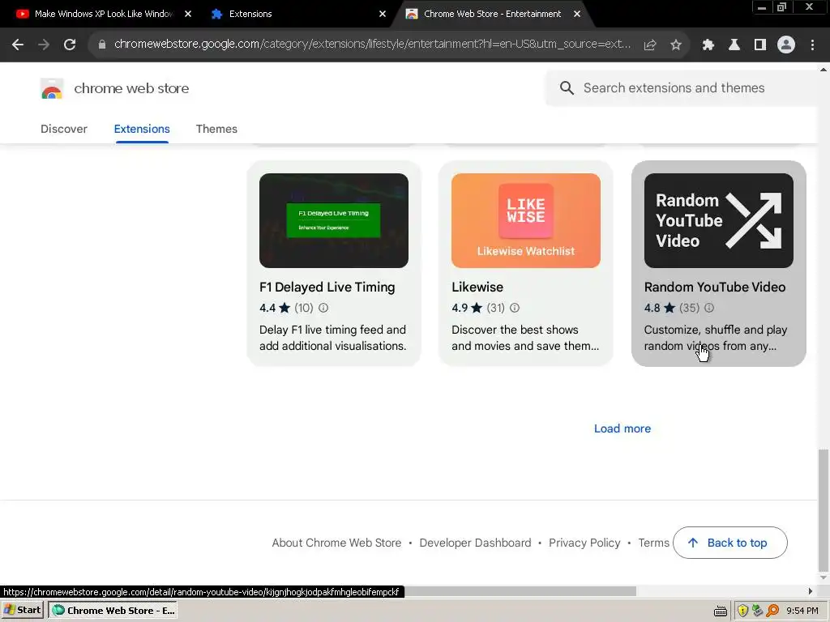The width and height of the screenshot is (830, 622).
Task: Click the Chrome Labs flask icon
Action: (x=734, y=45)
